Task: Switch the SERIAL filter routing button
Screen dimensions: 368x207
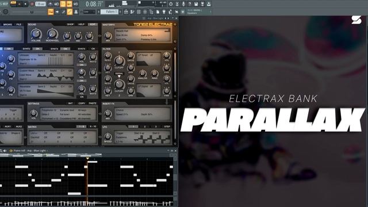Action: (x=119, y=74)
